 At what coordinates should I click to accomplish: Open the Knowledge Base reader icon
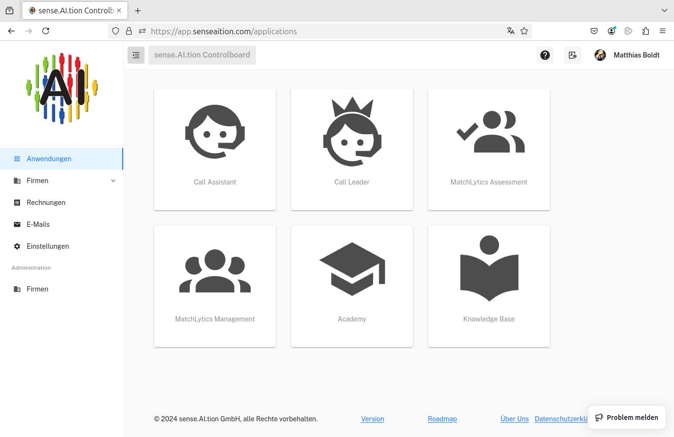coord(489,268)
